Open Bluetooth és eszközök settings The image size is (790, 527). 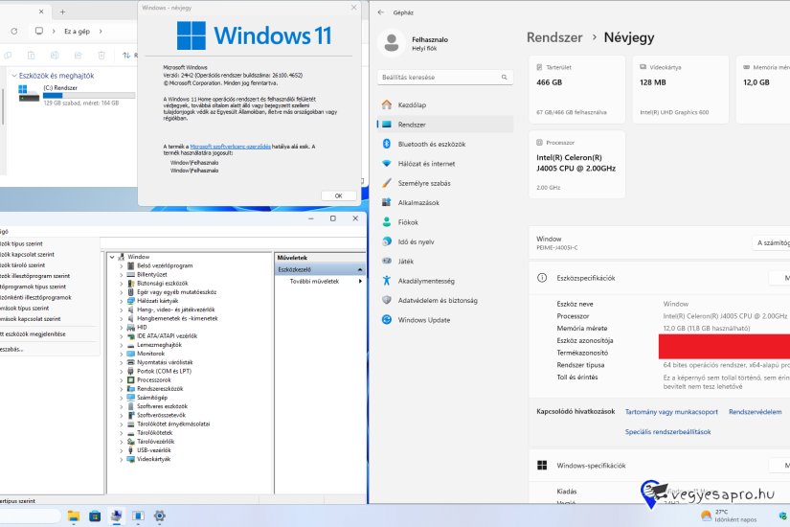[423, 144]
